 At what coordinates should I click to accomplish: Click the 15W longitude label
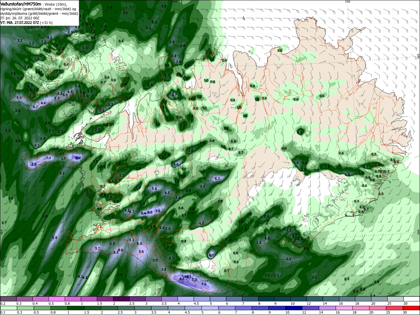tap(348, 2)
